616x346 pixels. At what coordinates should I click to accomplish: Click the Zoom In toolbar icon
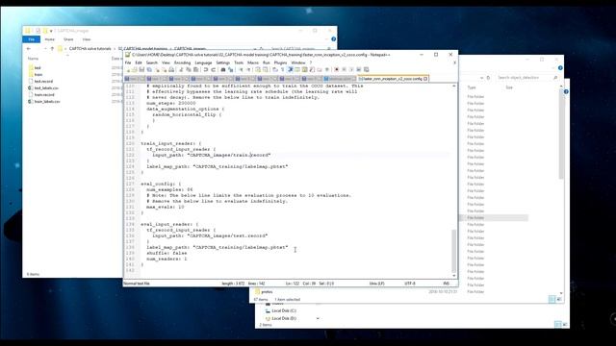(x=242, y=69)
